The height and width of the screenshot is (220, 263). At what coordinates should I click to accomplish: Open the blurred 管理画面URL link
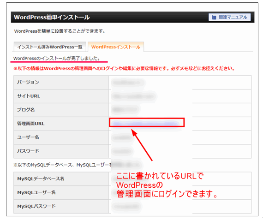click(x=145, y=124)
